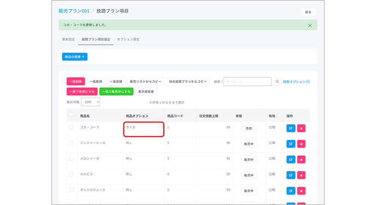Toggle the select-all header checkbox
Viewport: 376px width, 205px height.
tap(72, 115)
